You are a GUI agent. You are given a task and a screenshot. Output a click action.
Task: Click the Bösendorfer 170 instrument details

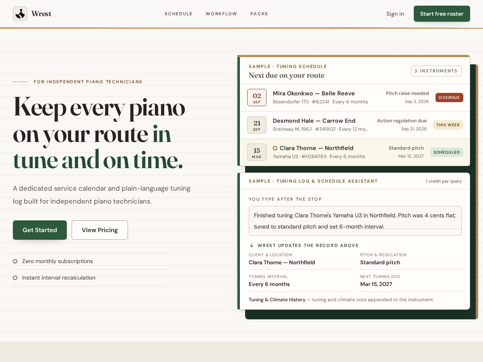(320, 102)
